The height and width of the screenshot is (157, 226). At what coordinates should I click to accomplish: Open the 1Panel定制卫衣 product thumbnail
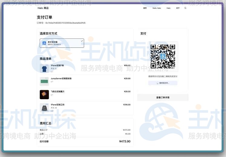[x=44, y=108]
